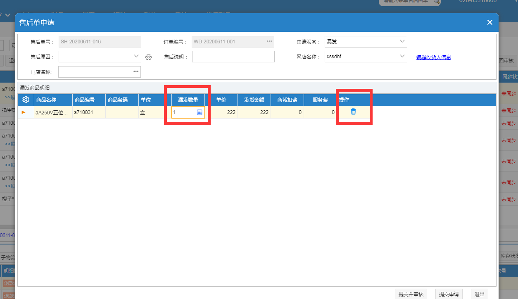Click orange row indicator arrow for a710031
The width and height of the screenshot is (518, 299).
(24, 112)
